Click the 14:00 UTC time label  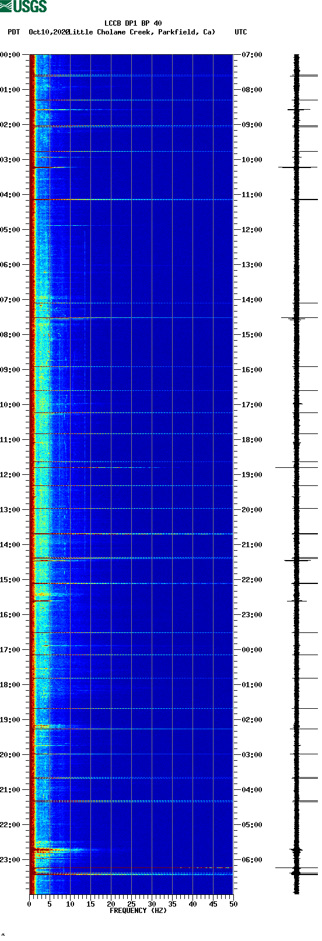(x=252, y=300)
